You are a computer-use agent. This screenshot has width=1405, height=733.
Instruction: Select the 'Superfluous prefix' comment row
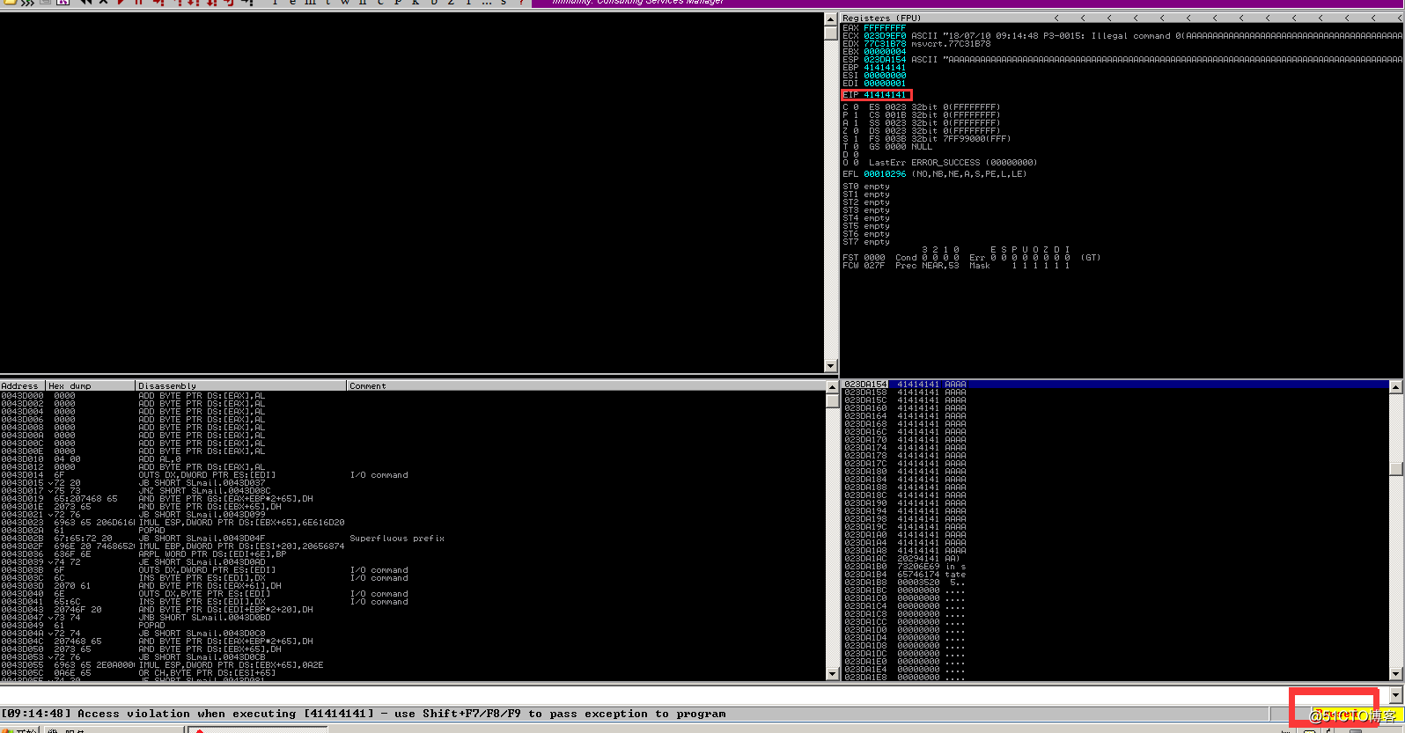(x=397, y=539)
